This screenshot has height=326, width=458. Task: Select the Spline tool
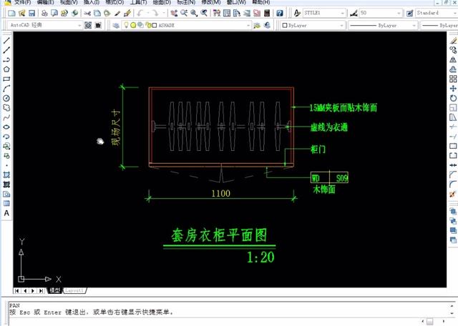(x=6, y=117)
